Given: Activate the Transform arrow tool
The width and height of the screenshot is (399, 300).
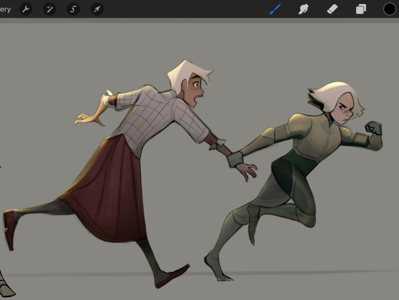Looking at the screenshot, I should pyautogui.click(x=97, y=9).
